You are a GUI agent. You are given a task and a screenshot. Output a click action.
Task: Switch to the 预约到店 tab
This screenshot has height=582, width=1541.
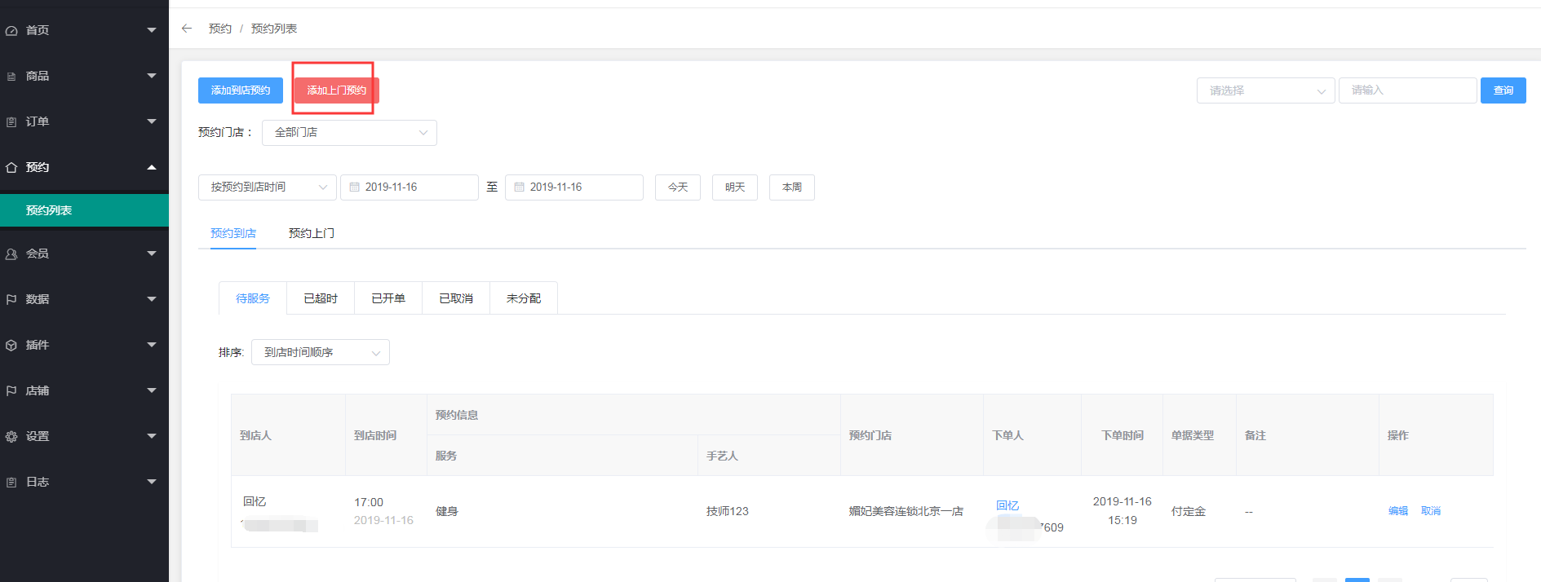tap(233, 233)
